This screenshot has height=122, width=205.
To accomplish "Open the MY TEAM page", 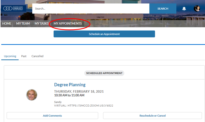I will (23, 24).
